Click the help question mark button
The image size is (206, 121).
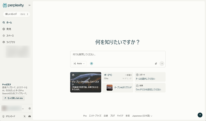[x=200, y=115]
